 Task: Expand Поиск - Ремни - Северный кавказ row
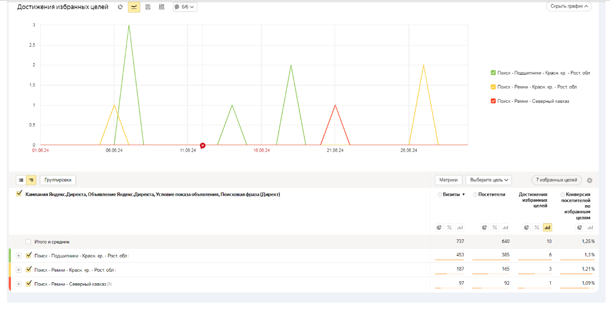tap(18, 284)
